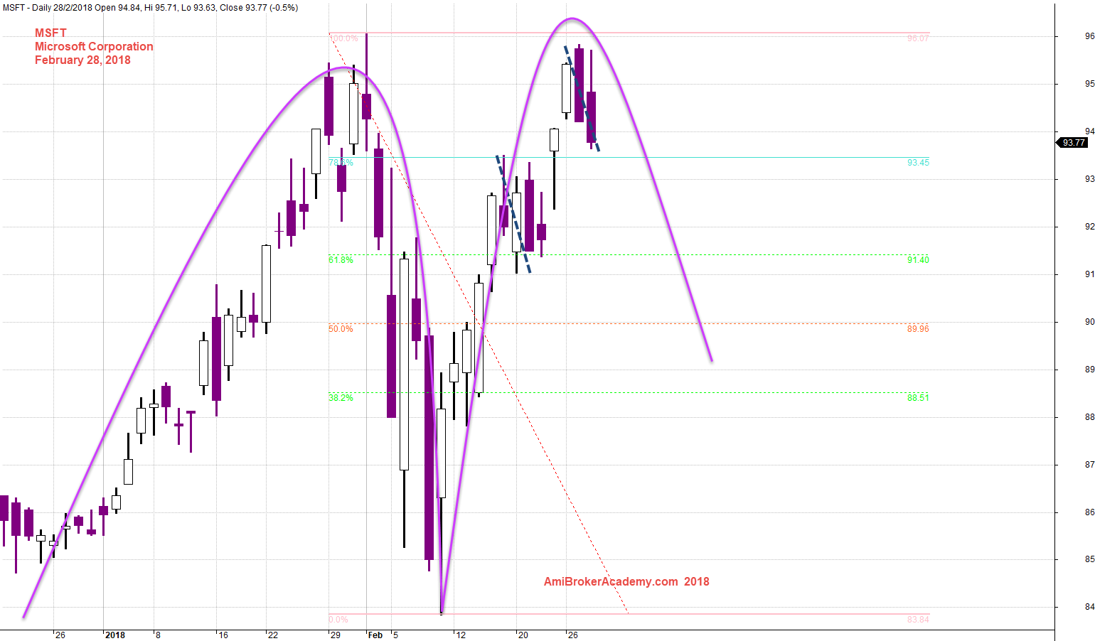Click the date axis tick labeled 5
The height and width of the screenshot is (641, 1095).
pyautogui.click(x=395, y=635)
